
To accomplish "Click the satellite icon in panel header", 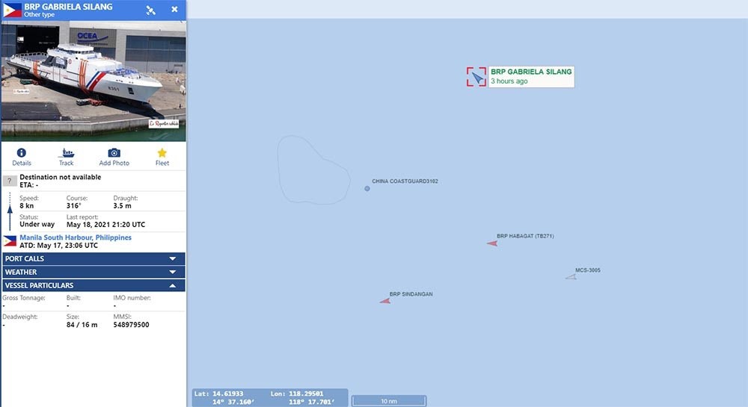I will (x=151, y=10).
